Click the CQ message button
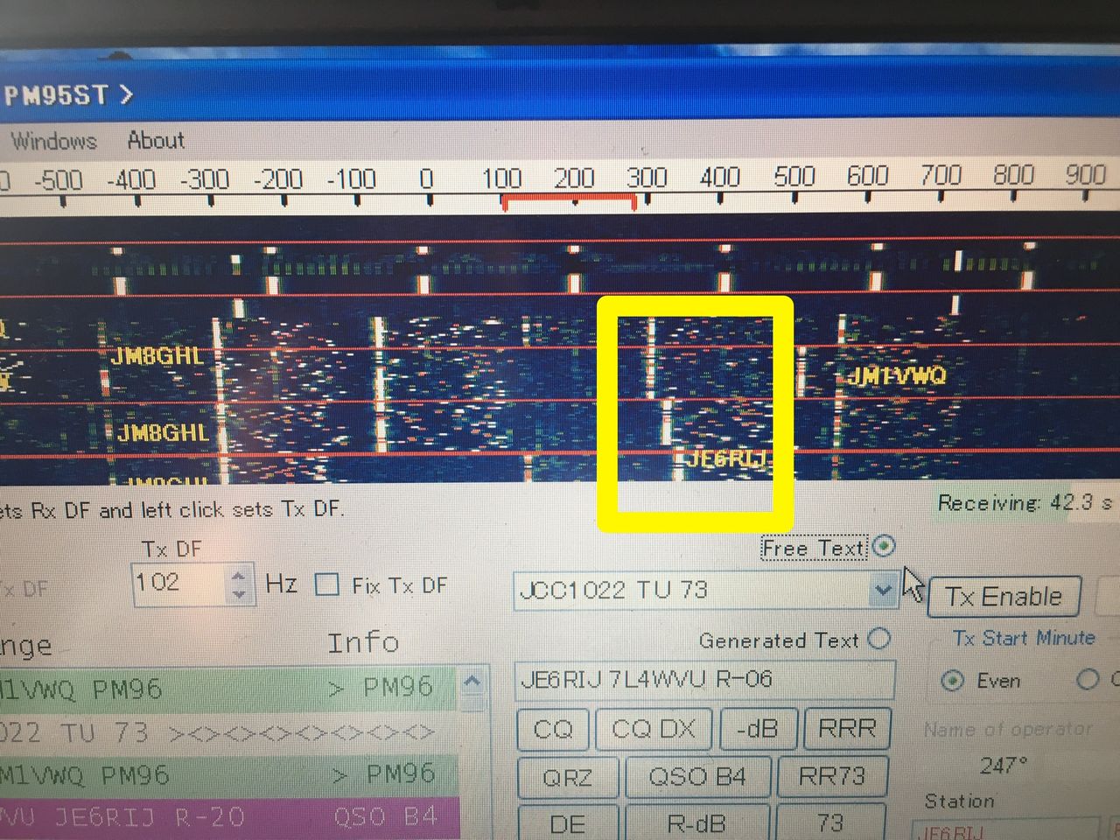The height and width of the screenshot is (840, 1120). pos(553,729)
